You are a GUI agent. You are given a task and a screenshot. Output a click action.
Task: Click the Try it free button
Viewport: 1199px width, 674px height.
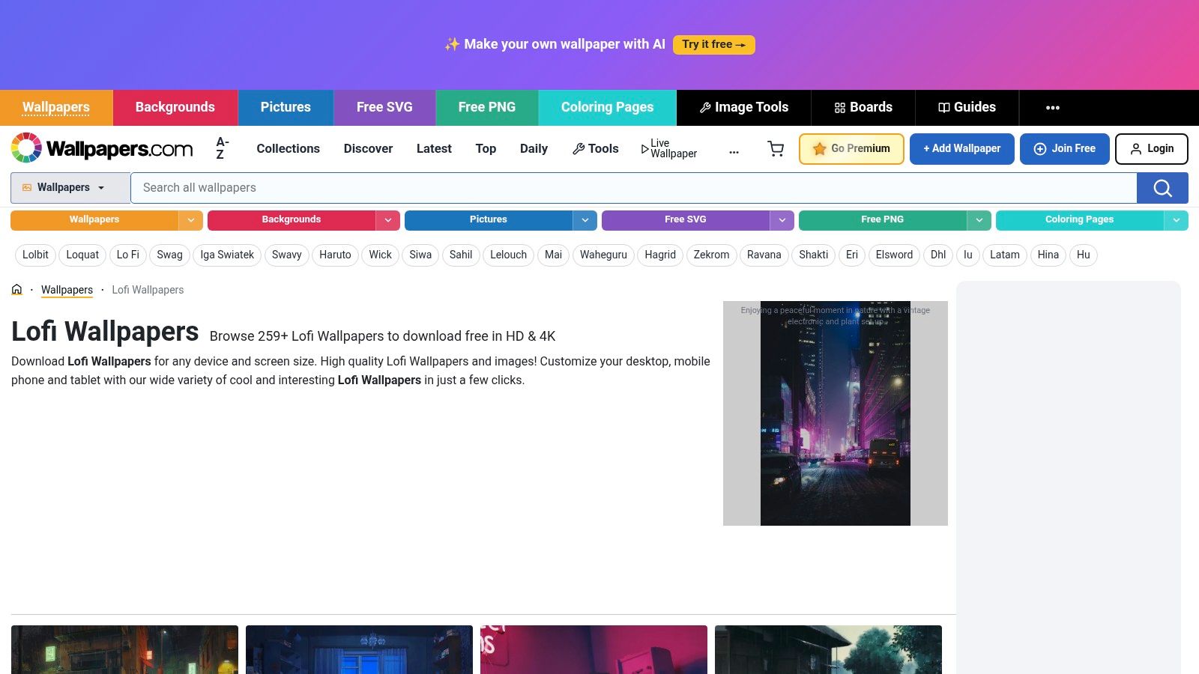click(714, 45)
